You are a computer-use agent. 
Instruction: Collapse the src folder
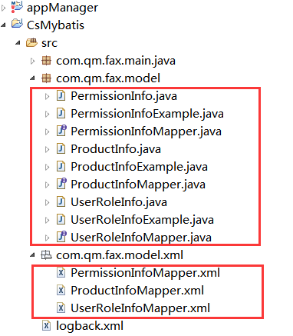tap(18, 43)
